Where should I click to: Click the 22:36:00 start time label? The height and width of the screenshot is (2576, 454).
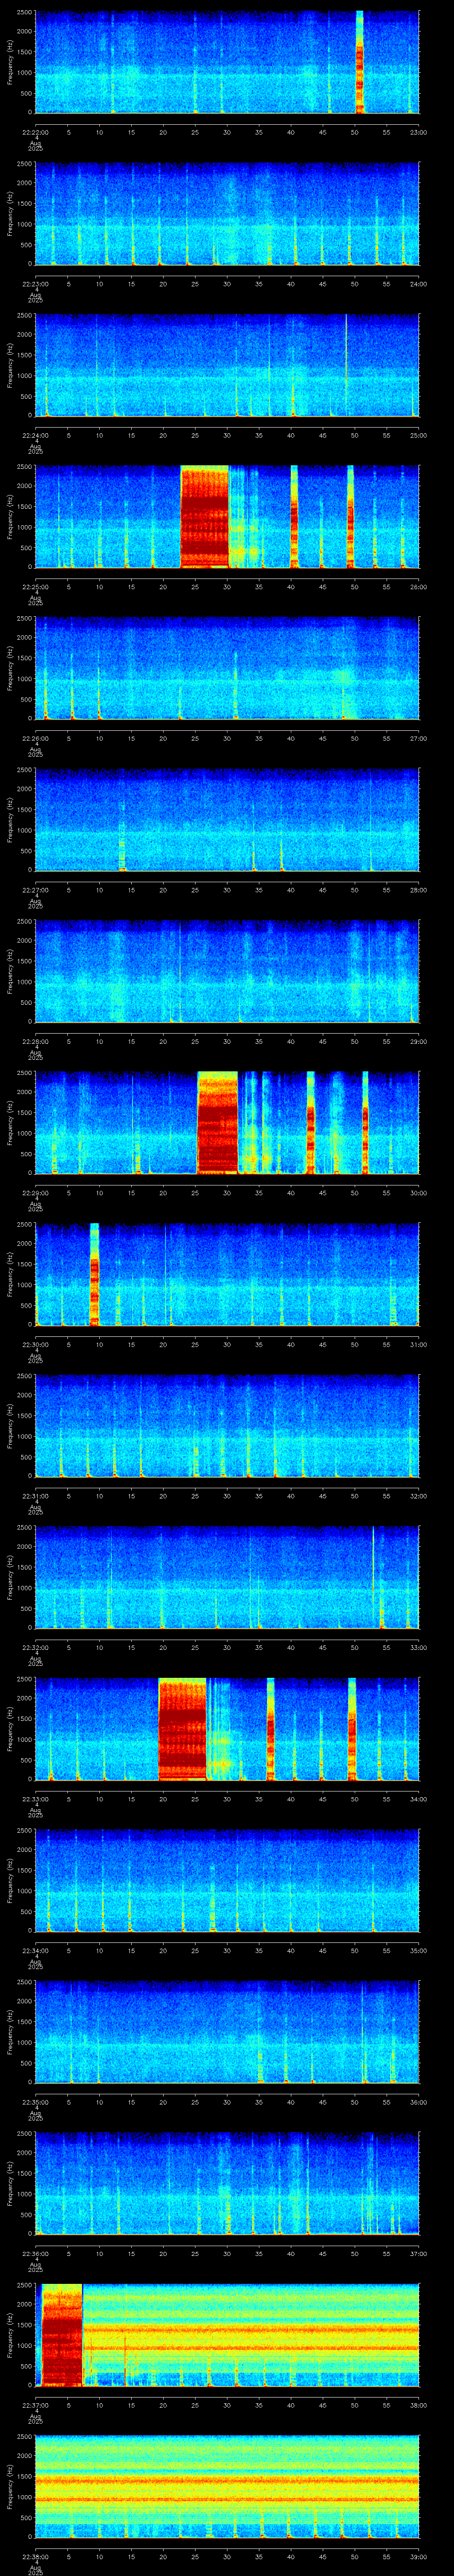tap(35, 2253)
